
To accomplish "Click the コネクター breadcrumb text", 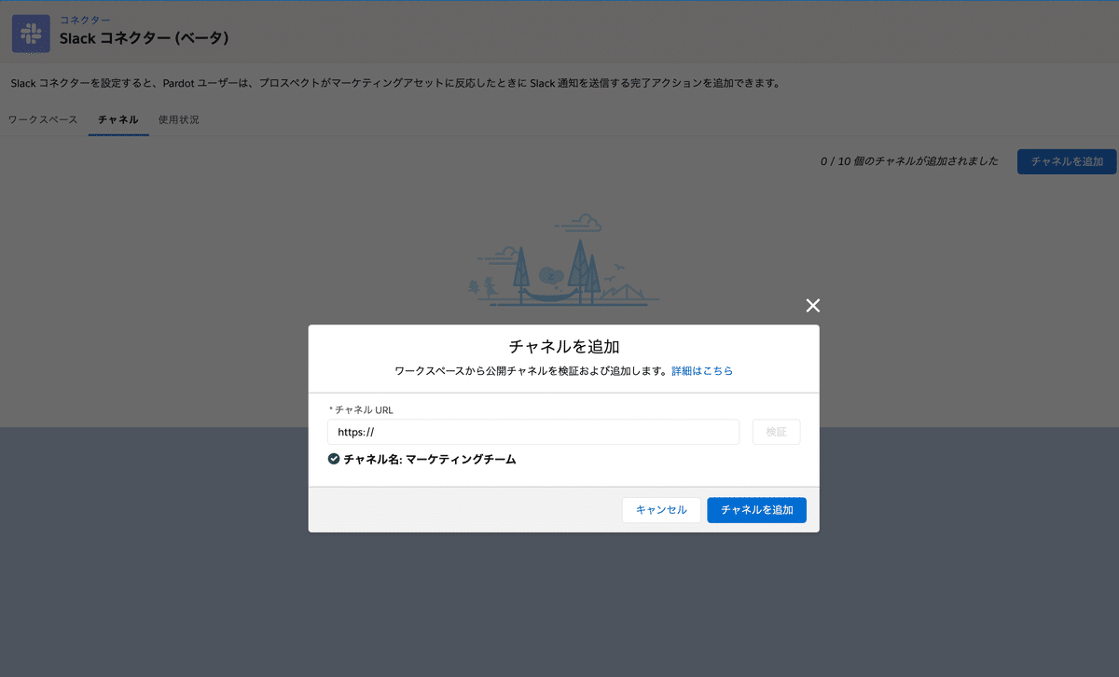I will click(85, 20).
